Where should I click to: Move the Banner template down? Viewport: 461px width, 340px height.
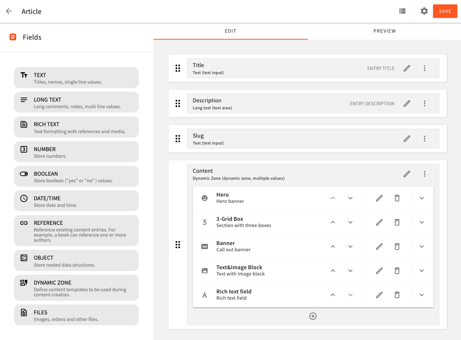(x=350, y=246)
